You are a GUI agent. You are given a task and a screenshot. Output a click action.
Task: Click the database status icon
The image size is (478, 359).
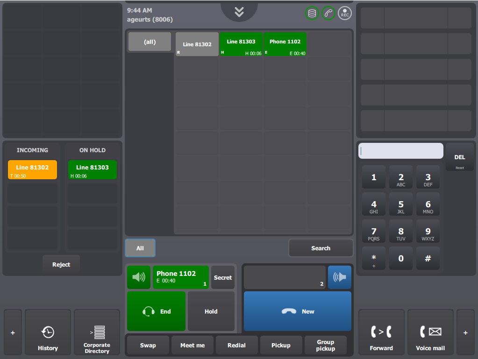pyautogui.click(x=312, y=14)
